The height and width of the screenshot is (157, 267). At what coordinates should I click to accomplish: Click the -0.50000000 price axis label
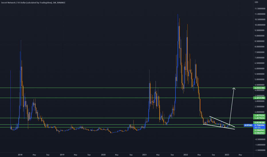click(260, 139)
